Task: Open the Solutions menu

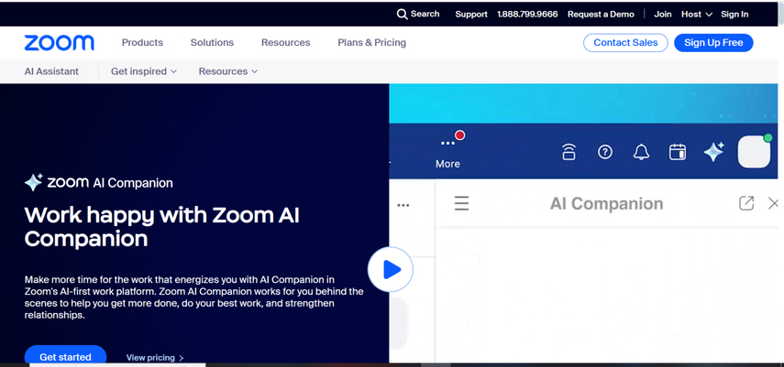Action: (x=212, y=42)
